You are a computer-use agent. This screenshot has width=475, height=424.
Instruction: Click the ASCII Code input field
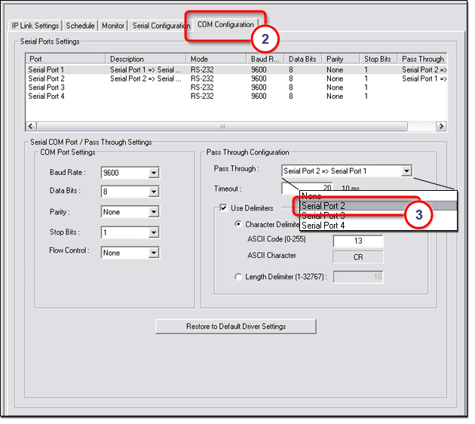click(x=358, y=241)
